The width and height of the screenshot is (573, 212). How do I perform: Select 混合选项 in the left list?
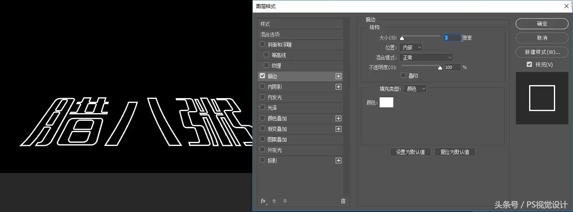click(x=300, y=34)
